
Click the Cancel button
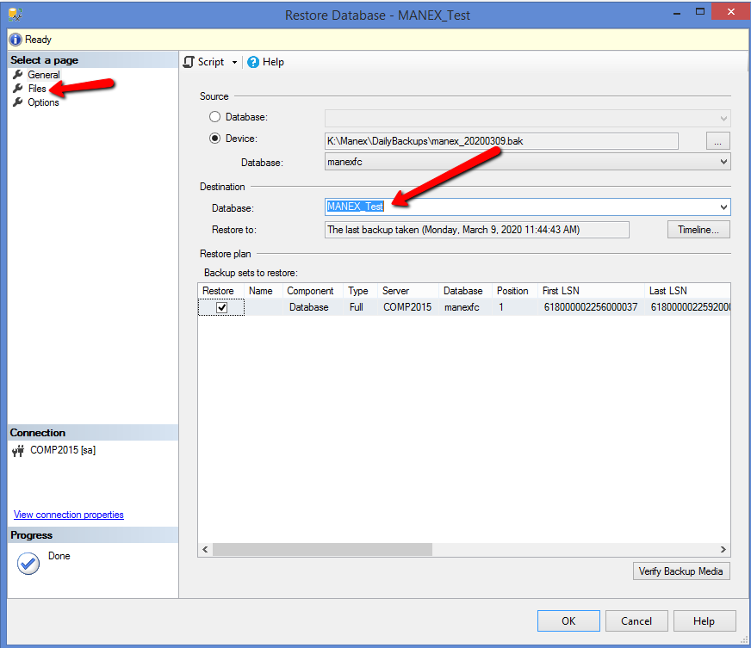(636, 621)
